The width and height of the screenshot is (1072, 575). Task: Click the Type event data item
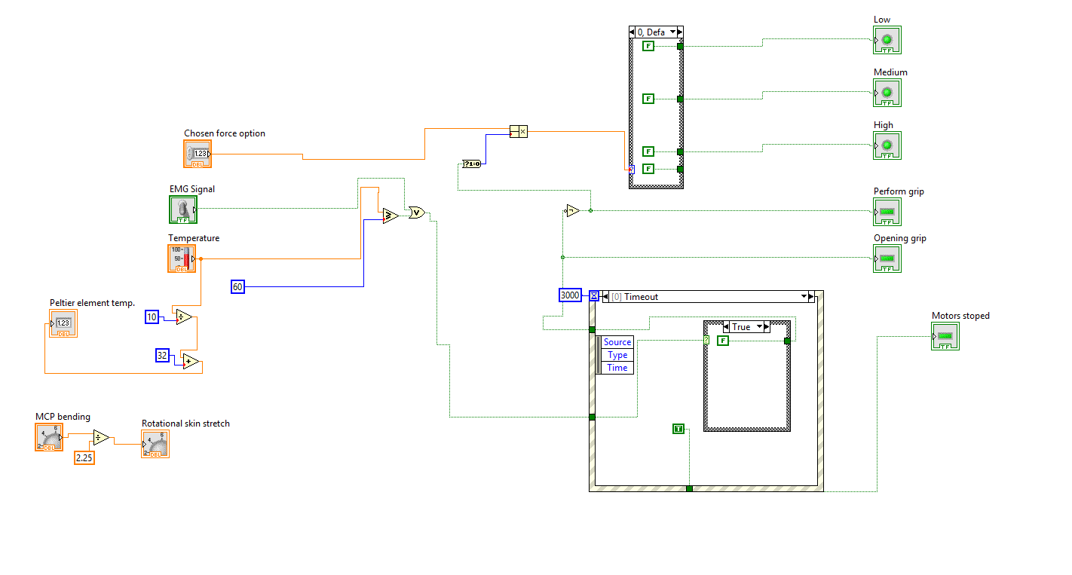[x=617, y=355]
